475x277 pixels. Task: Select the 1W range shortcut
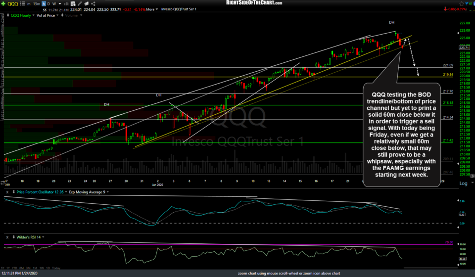(x=42, y=268)
